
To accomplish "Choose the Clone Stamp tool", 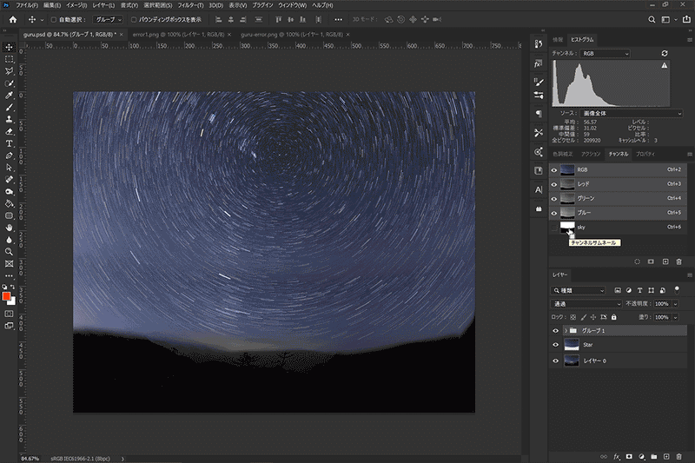I will pos(9,119).
